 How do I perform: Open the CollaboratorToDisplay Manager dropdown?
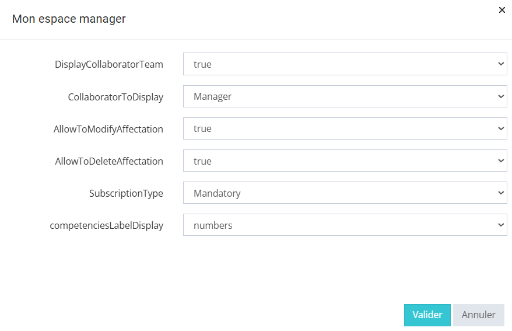[345, 96]
